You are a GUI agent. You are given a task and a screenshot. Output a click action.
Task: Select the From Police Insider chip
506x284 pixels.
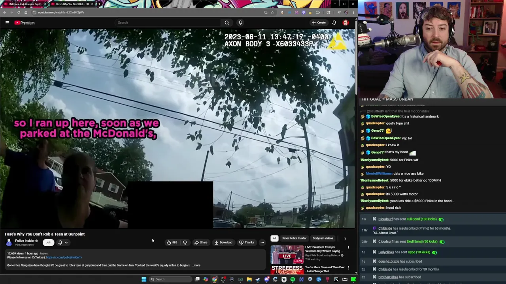(294, 238)
